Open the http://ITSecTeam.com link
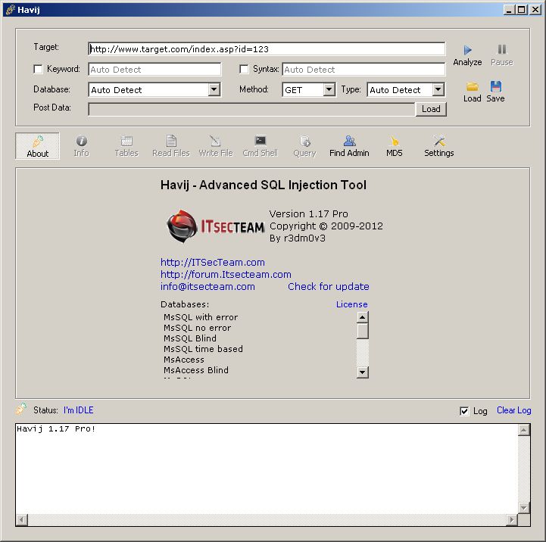Image resolution: width=546 pixels, height=542 pixels. tap(212, 262)
